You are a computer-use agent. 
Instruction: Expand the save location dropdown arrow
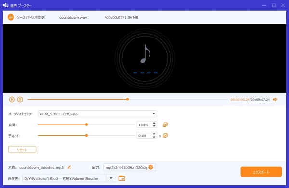pyautogui.click(x=111, y=178)
